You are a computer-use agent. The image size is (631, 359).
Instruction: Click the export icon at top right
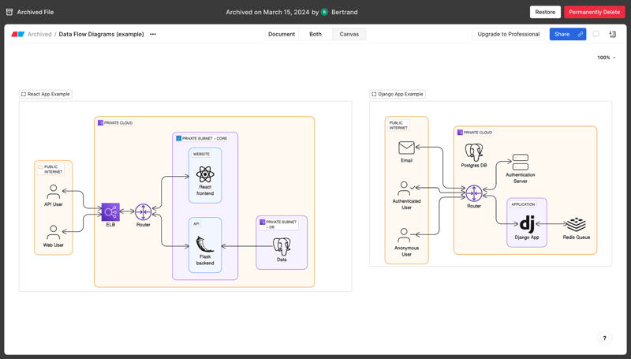click(613, 35)
